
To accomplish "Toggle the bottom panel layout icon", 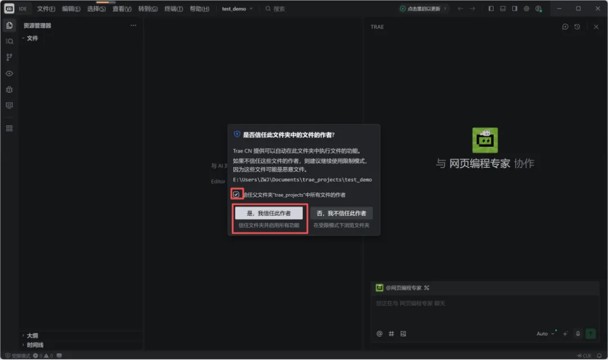I will [503, 8].
